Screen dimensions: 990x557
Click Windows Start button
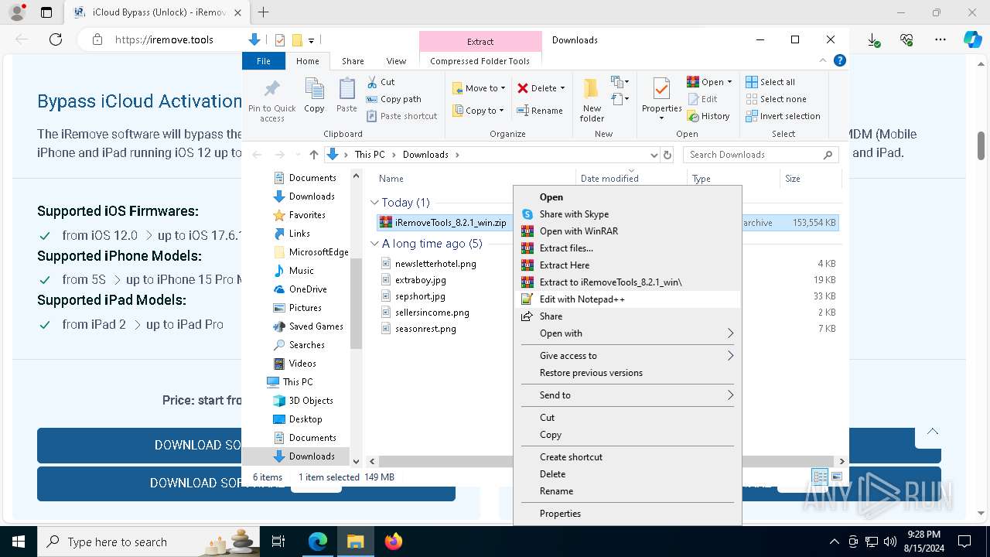coord(19,542)
